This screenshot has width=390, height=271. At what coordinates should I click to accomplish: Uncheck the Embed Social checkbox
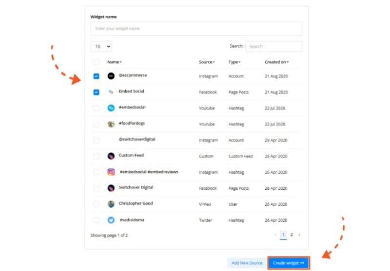[x=96, y=92]
